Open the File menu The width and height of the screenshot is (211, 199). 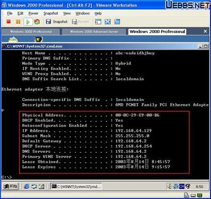pyautogui.click(x=10, y=14)
